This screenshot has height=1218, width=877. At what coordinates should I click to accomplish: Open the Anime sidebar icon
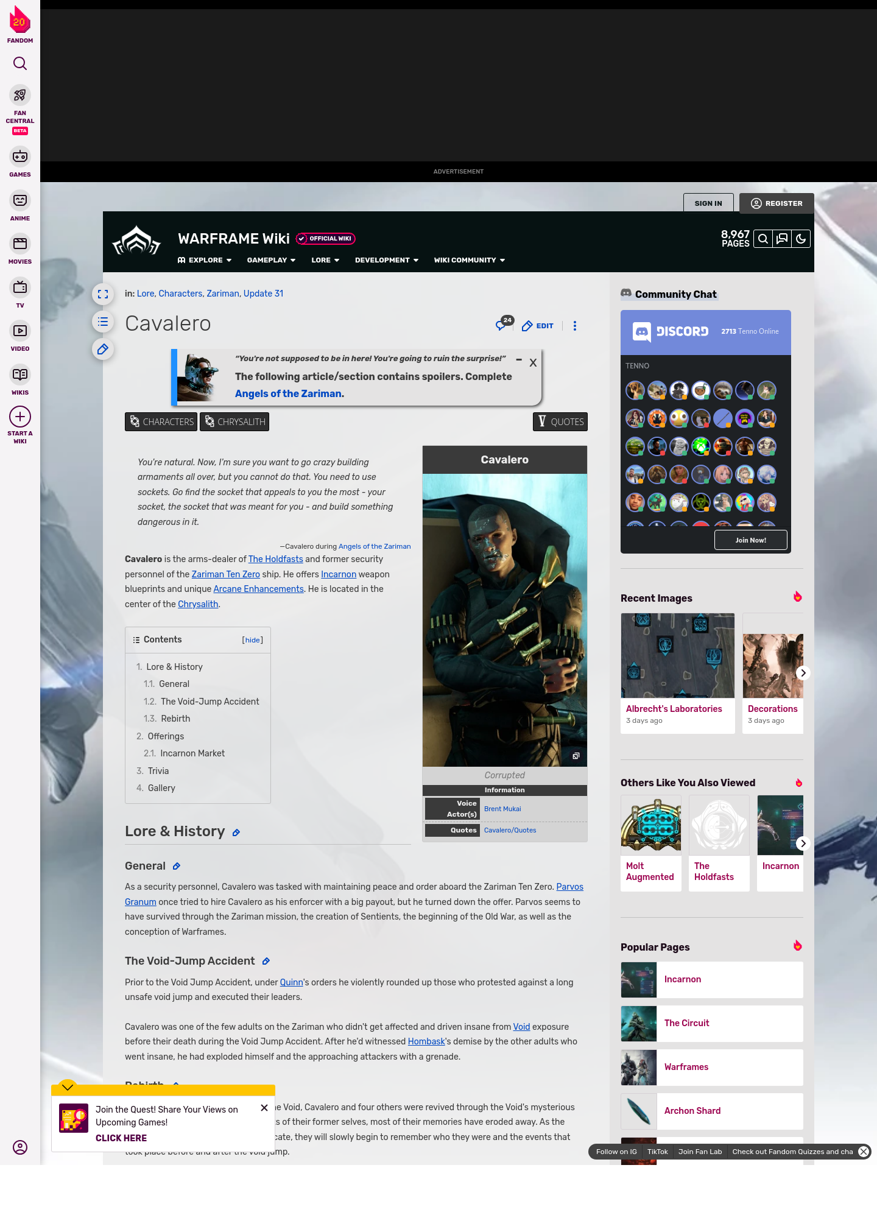tap(20, 200)
